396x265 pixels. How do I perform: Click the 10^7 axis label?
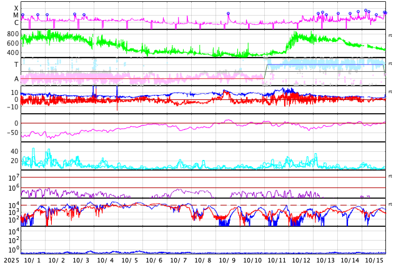click(12, 178)
